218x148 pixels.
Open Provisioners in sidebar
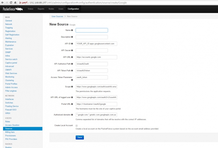click(10, 136)
